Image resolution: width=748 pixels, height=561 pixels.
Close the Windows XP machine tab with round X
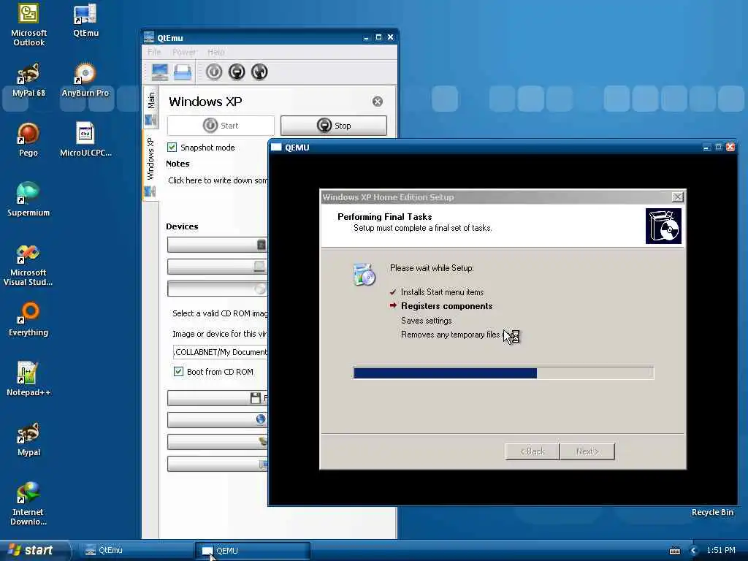378,102
